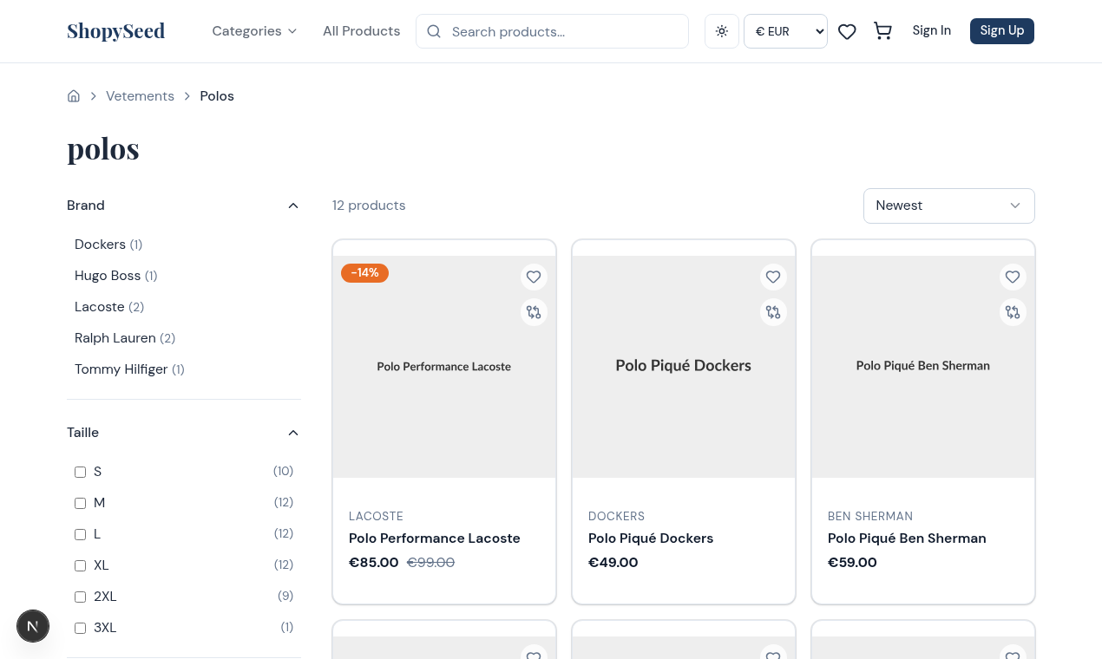Viewport: 1102px width, 659px height.
Task: Tick the 3XL size filter
Action: 80,628
